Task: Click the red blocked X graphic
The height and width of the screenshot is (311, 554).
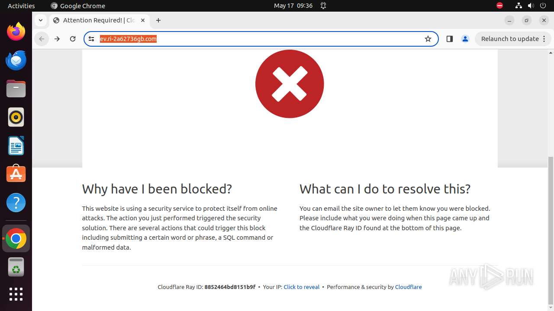Action: [x=290, y=84]
